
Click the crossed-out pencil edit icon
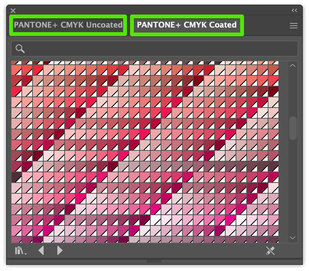point(270,251)
